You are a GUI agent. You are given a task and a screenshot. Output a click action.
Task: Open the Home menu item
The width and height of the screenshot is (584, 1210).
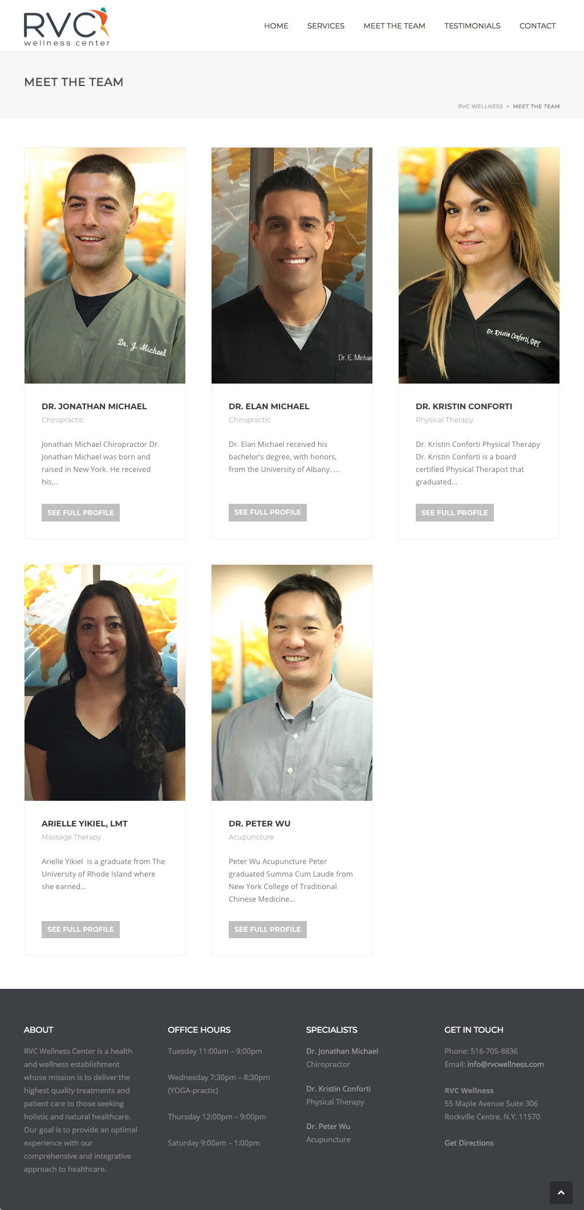click(276, 26)
